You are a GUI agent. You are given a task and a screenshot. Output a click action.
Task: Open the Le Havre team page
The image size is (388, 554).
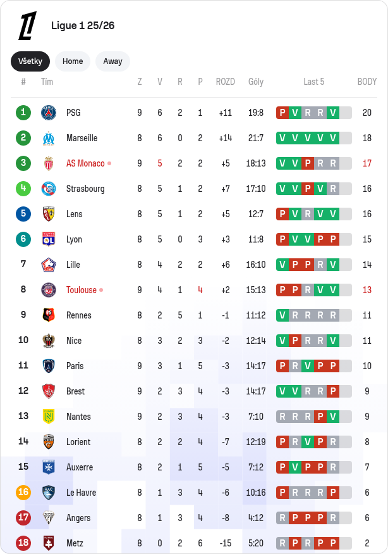(82, 493)
